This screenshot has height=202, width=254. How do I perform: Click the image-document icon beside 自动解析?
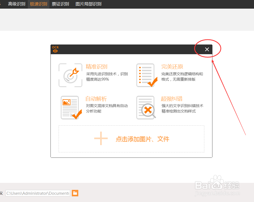(x=70, y=107)
